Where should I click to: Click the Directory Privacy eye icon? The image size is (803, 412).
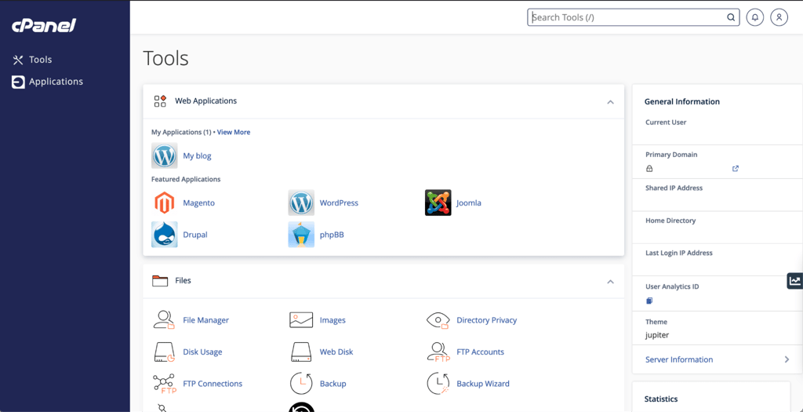point(438,319)
